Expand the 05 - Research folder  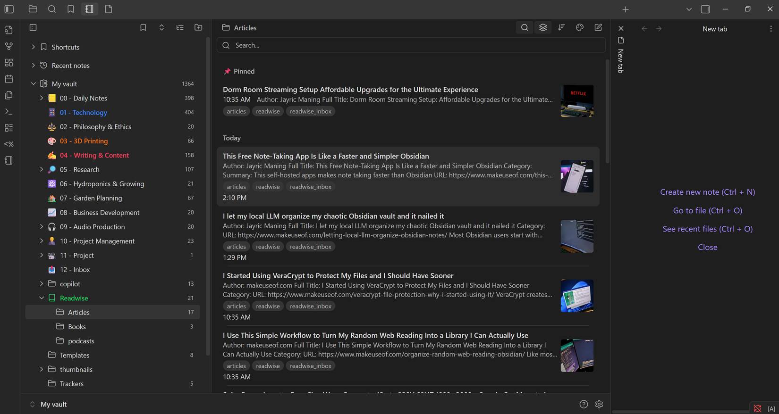[x=42, y=169]
